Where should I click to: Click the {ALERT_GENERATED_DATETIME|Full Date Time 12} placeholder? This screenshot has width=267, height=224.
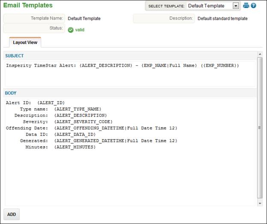tap(116, 141)
